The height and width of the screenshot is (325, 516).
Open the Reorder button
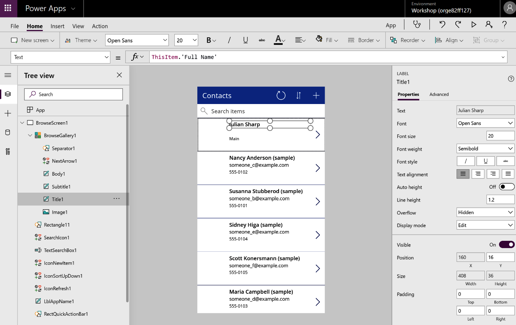[x=408, y=40]
